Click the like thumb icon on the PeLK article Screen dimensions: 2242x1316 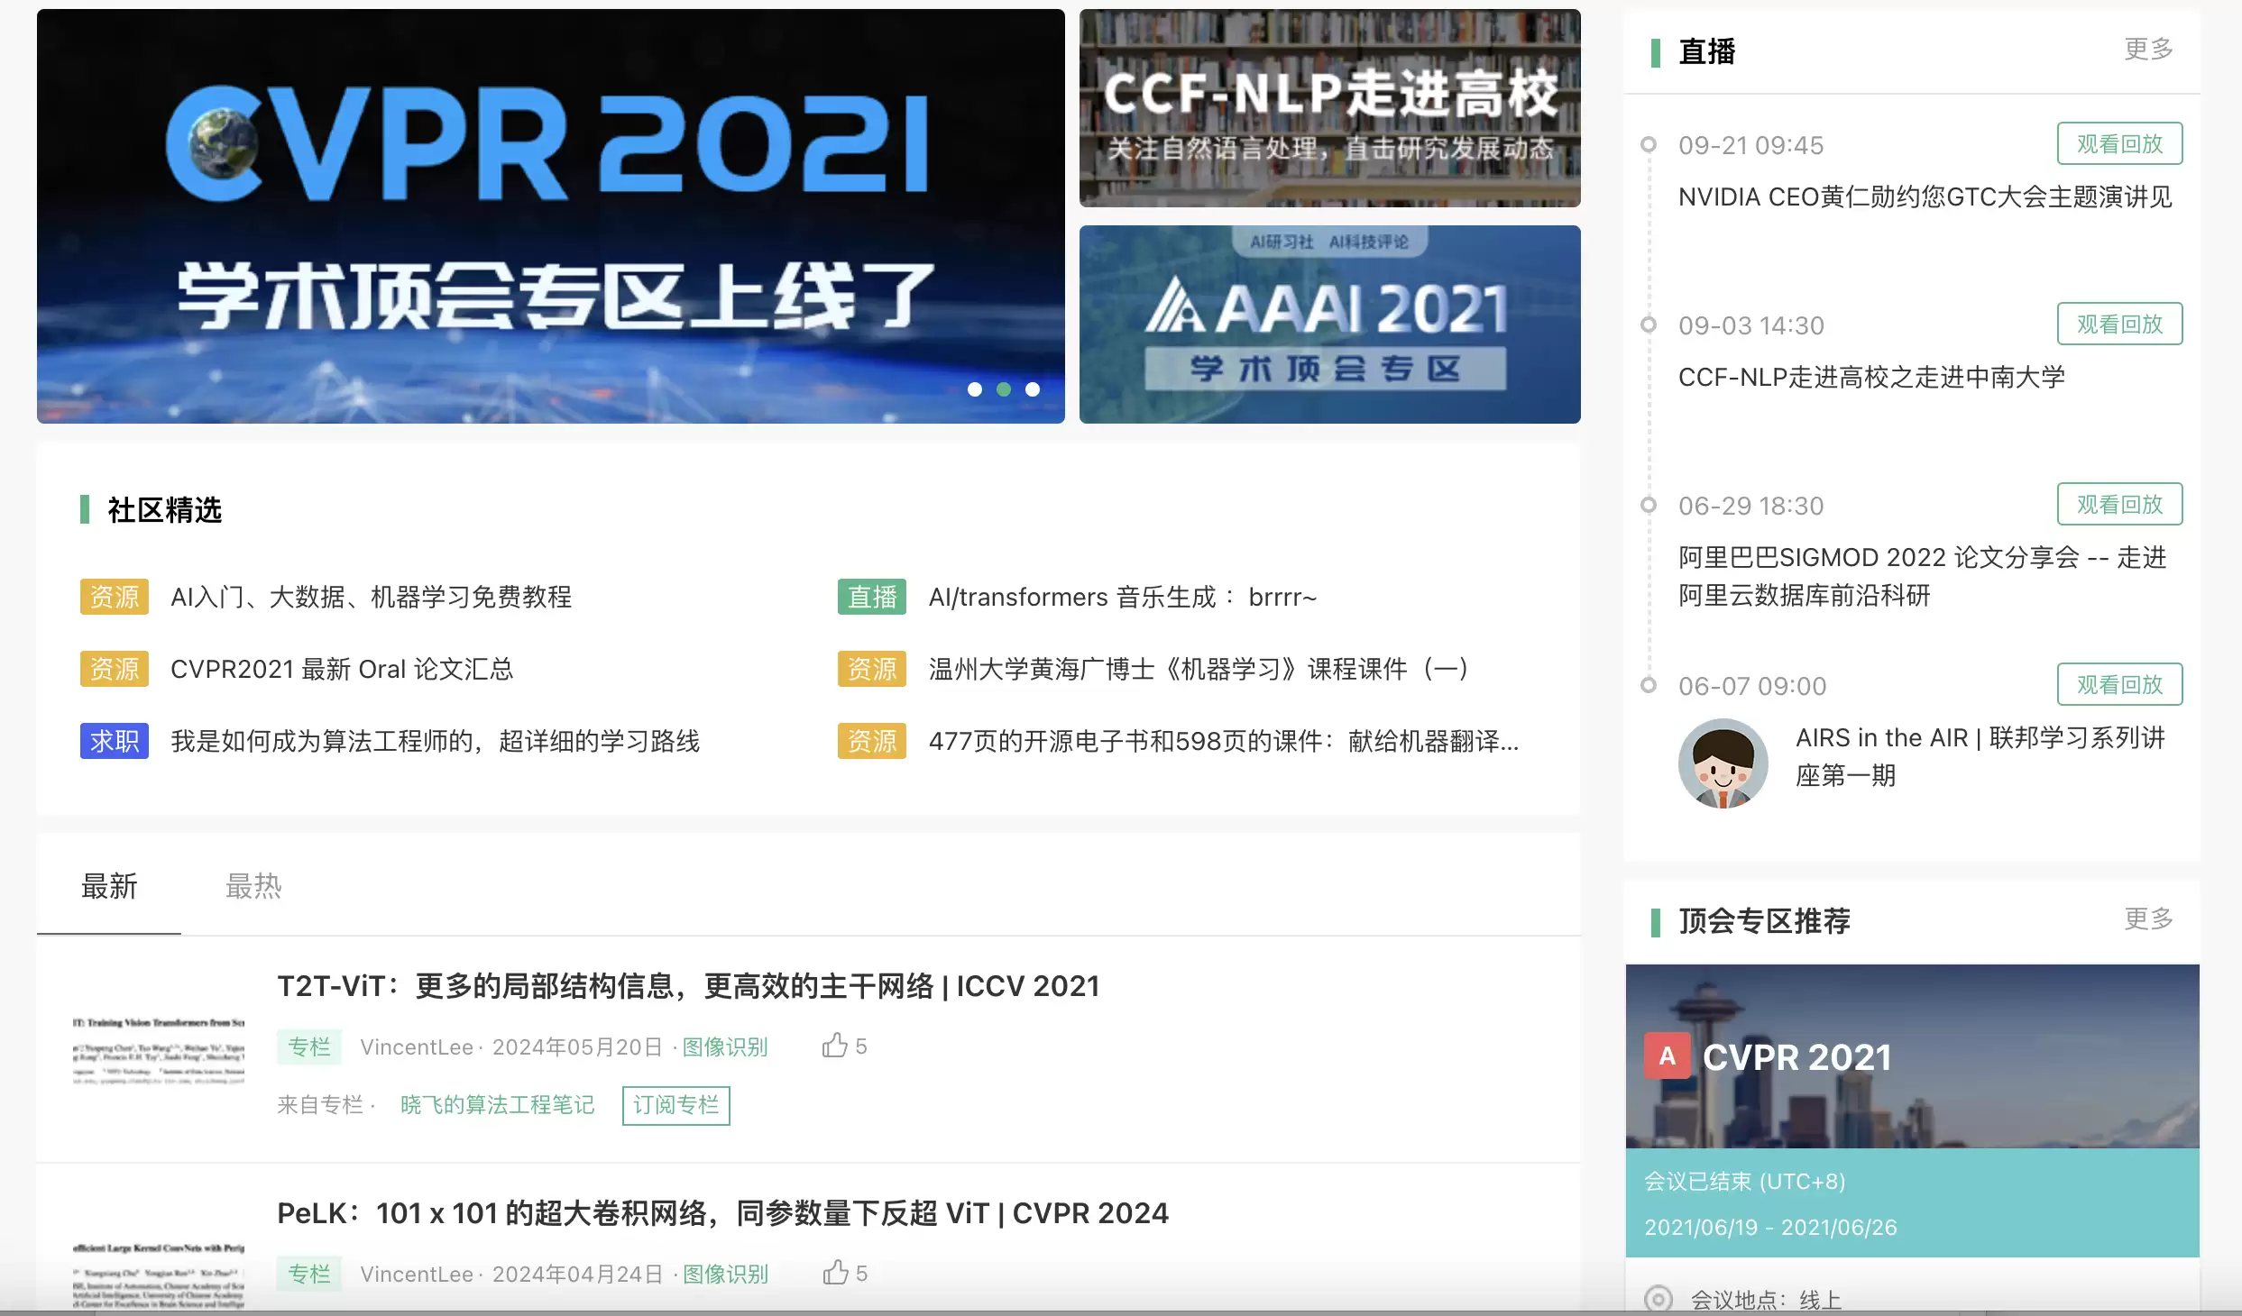[835, 1272]
